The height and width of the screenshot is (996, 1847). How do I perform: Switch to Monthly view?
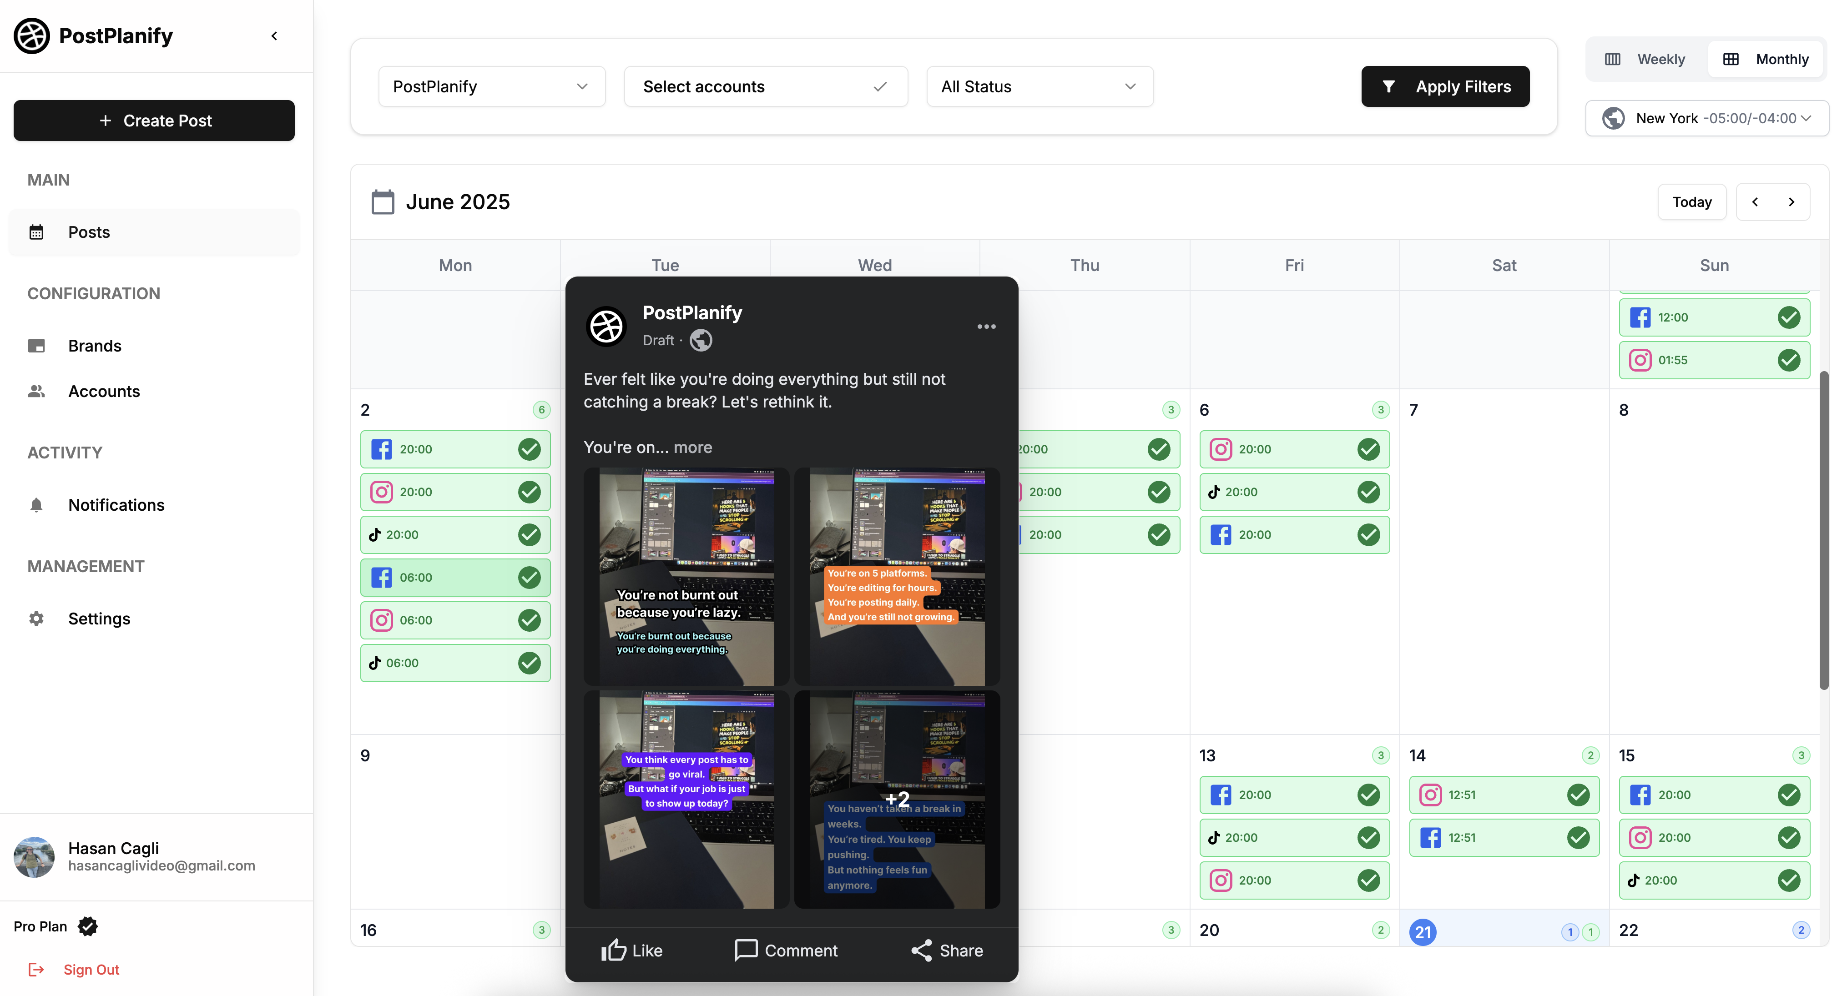[x=1766, y=60]
